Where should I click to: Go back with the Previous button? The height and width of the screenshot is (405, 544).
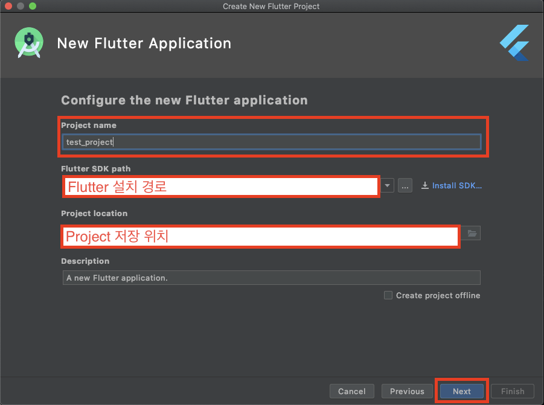tap(407, 391)
